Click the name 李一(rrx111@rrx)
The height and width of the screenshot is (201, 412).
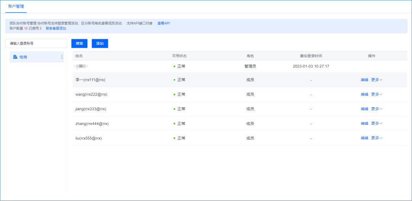click(x=90, y=80)
